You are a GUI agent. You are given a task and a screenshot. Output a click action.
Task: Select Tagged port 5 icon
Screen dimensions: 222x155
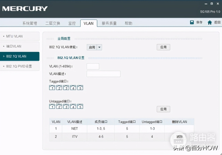[80, 88]
